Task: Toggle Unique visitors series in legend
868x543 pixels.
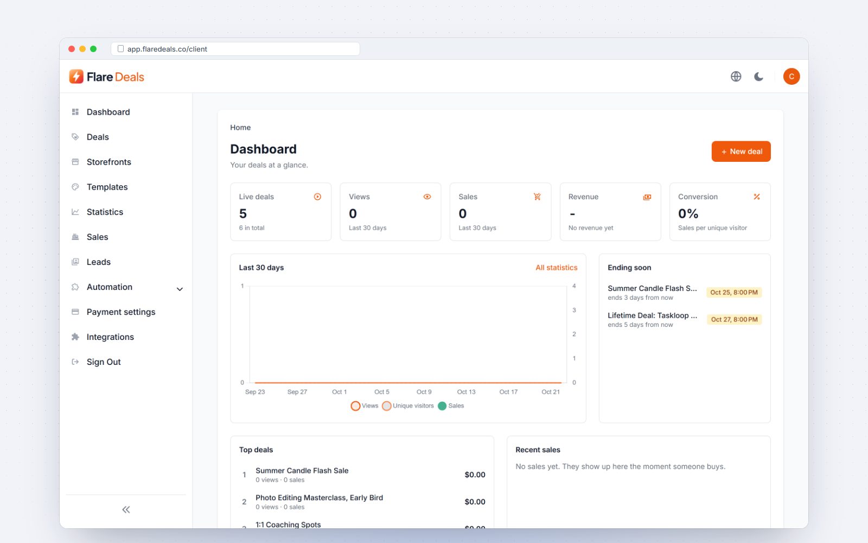Action: tap(408, 406)
